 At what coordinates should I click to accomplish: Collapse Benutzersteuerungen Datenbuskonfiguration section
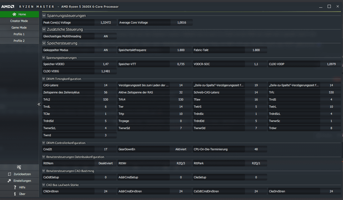(44, 157)
